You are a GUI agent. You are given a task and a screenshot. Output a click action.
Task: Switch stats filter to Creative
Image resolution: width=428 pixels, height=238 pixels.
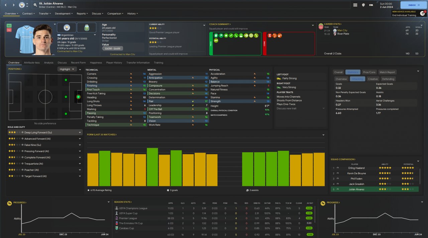point(372,79)
